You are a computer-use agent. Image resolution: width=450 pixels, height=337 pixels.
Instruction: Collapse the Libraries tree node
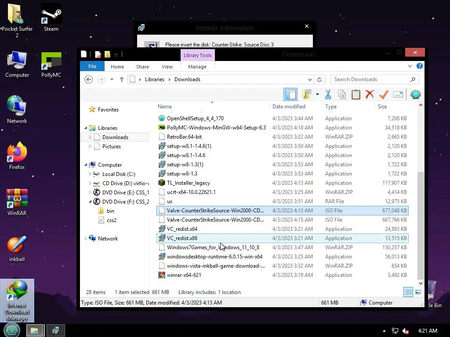pyautogui.click(x=86, y=128)
